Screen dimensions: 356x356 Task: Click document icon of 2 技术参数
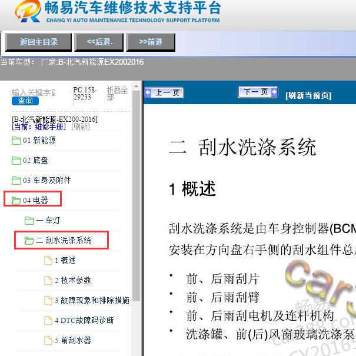click(48, 281)
